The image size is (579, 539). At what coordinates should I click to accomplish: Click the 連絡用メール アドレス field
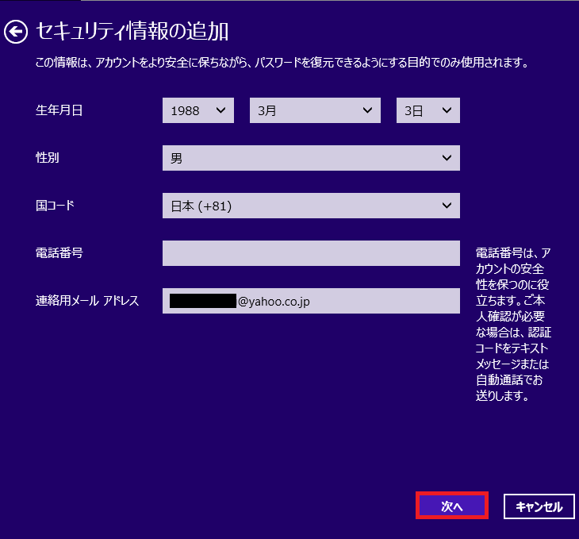(x=311, y=301)
